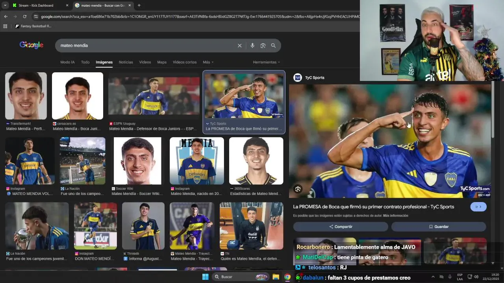The width and height of the screenshot is (504, 283).
Task: Show hidden system tray icons chevron
Action: 433,277
